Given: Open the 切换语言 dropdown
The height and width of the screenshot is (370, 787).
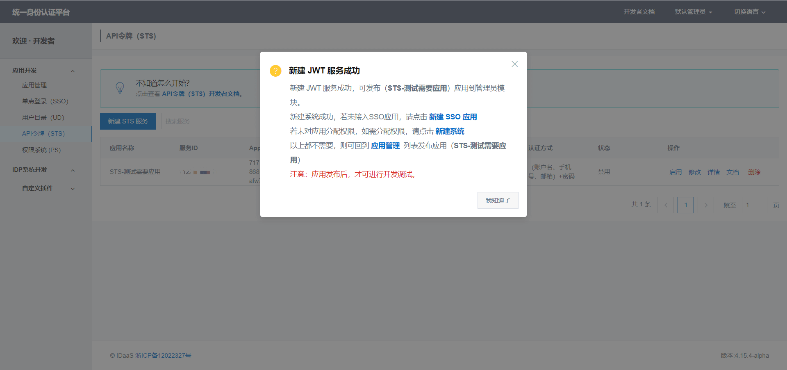Looking at the screenshot, I should click(749, 11).
